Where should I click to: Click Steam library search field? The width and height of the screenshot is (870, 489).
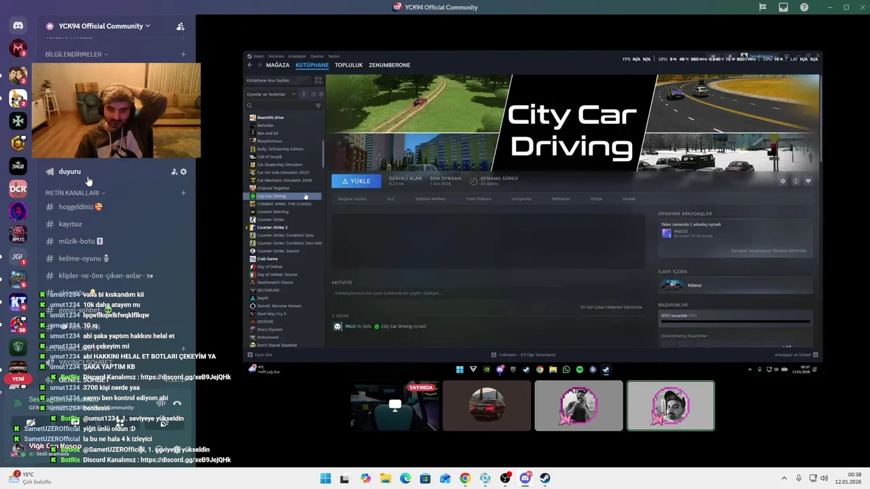[x=279, y=106]
